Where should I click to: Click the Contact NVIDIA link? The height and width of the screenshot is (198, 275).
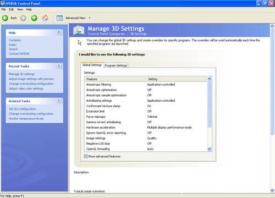(x=19, y=53)
